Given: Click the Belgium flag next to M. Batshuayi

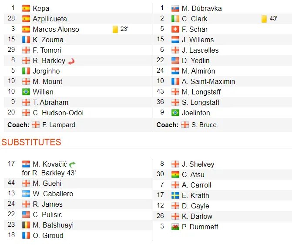Looking at the screenshot, I should point(26,225).
